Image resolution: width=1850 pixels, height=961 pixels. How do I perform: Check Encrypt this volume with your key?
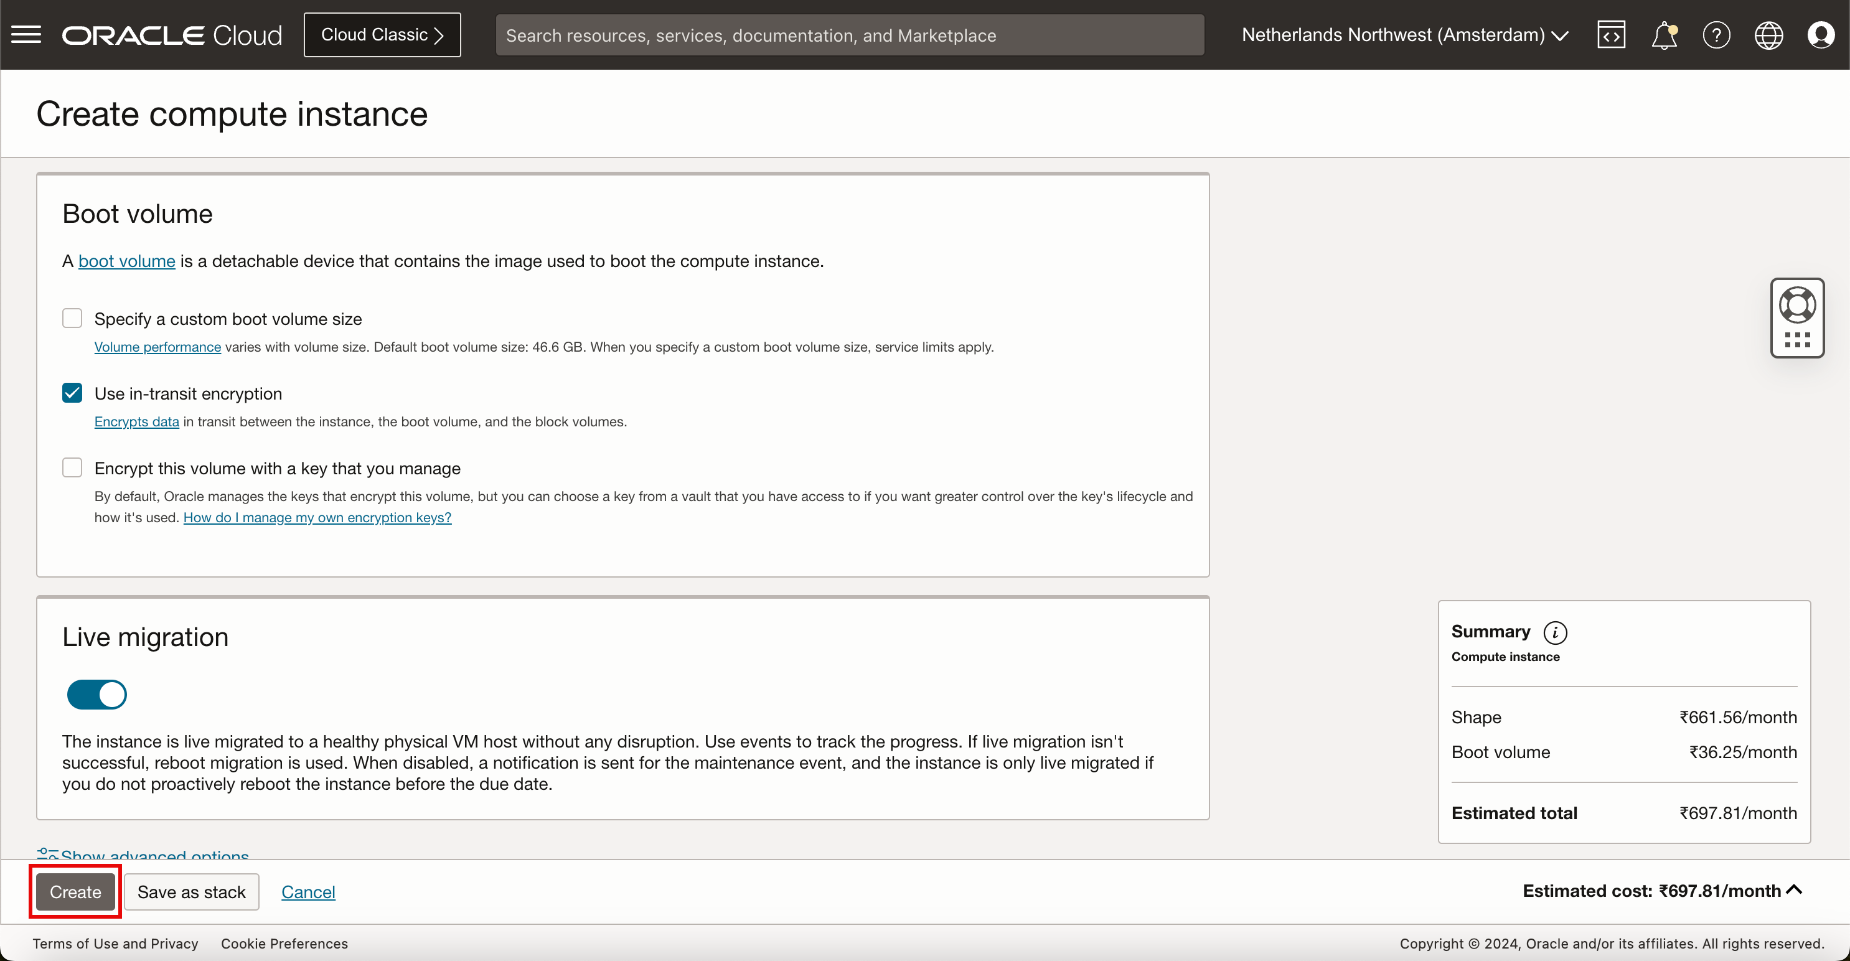click(x=72, y=467)
